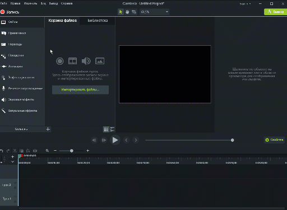Click the film strip video icon in the media bin
Image resolution: width=287 pixels, height=210 pixels.
click(x=72, y=61)
